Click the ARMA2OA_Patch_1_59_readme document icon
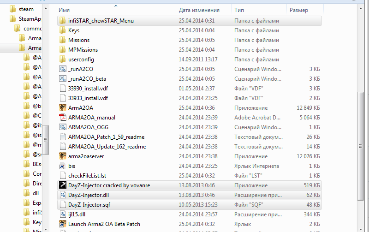 63,137
